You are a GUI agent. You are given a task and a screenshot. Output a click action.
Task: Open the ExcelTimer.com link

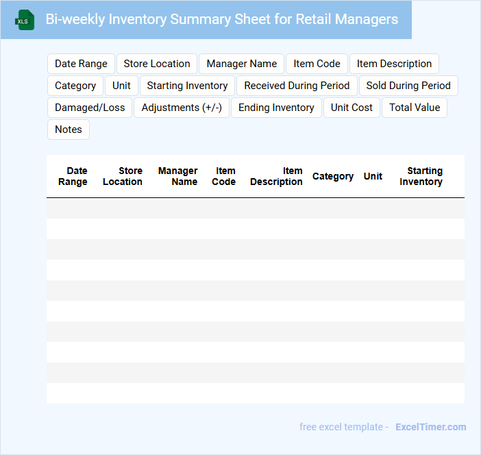[430, 427]
